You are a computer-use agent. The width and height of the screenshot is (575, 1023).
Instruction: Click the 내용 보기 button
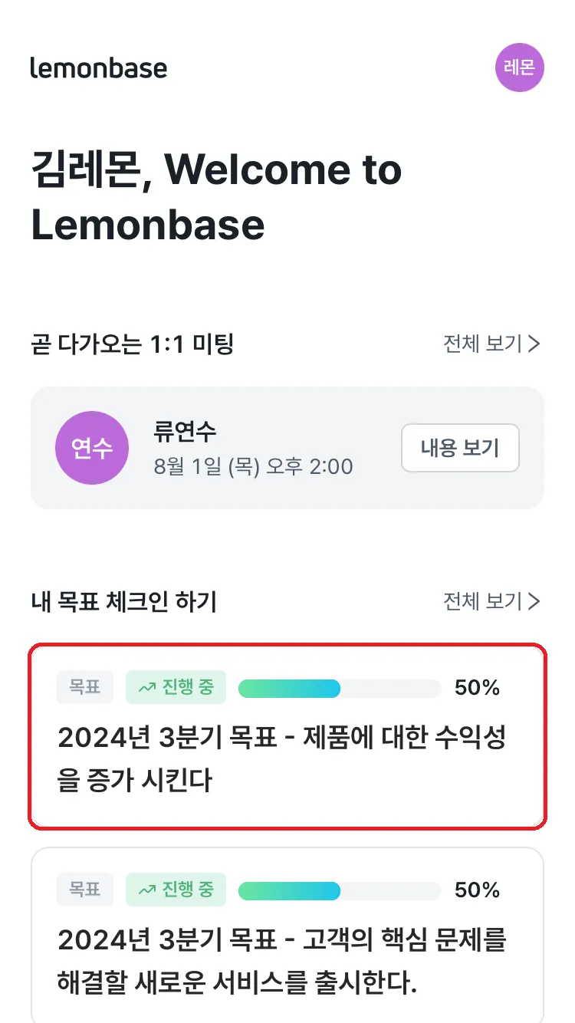460,448
